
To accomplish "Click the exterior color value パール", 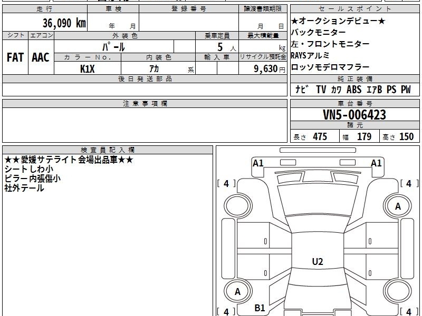I will coord(113,47).
